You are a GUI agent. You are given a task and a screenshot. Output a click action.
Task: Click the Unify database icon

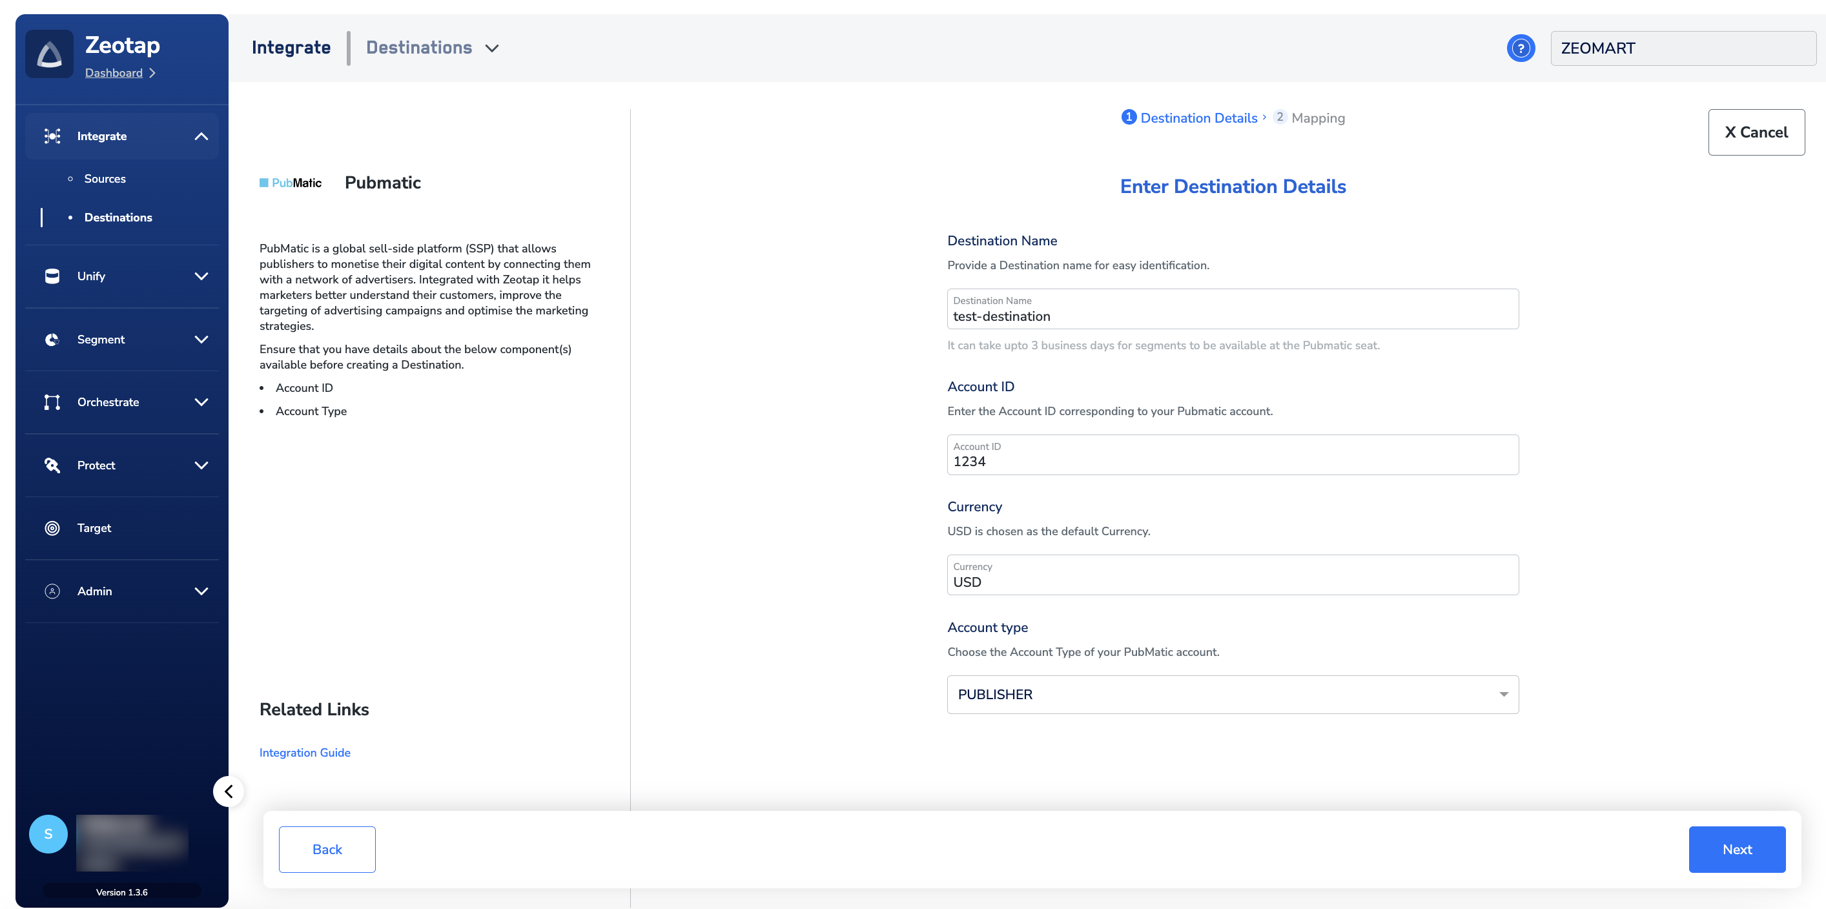(x=52, y=276)
